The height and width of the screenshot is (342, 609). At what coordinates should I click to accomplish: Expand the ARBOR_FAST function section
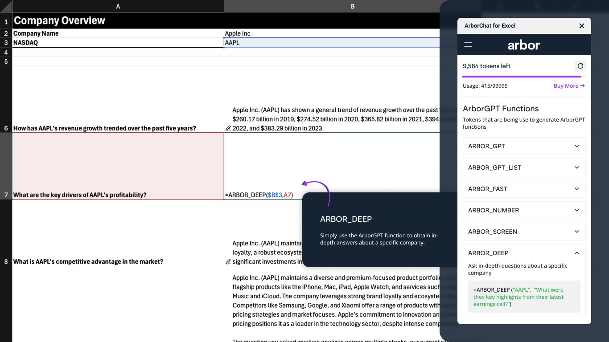pos(524,189)
